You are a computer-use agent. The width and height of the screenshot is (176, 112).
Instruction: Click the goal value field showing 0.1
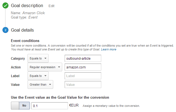[x=50, y=106]
